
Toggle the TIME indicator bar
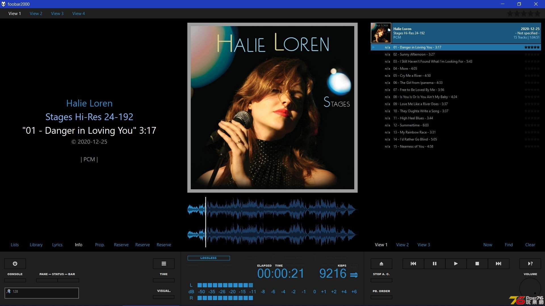click(164, 280)
